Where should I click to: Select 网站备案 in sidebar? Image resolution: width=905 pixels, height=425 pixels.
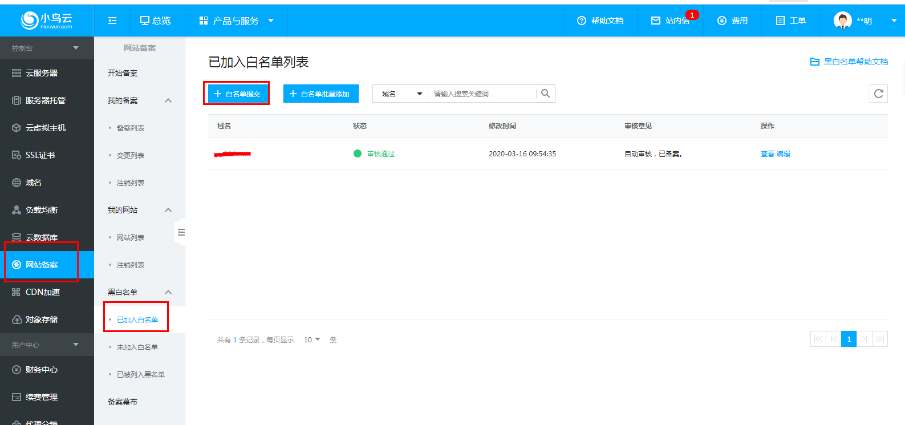(x=47, y=265)
